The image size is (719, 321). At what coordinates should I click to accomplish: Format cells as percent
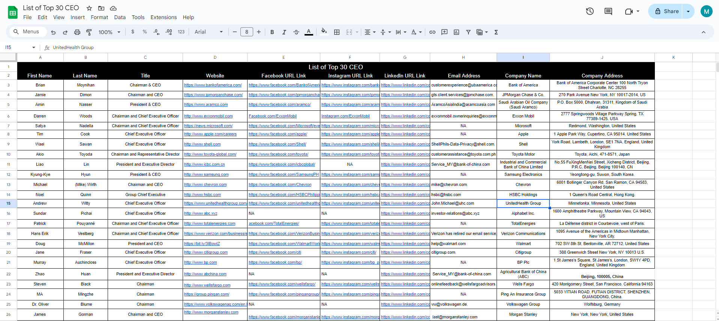[145, 32]
